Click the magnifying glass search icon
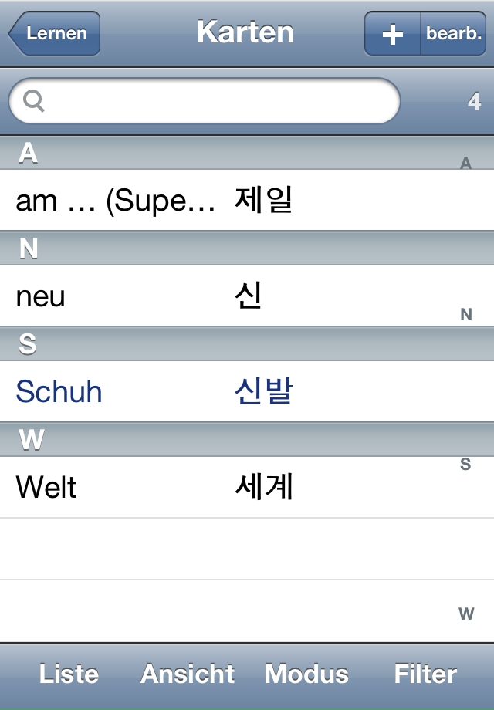494x710 pixels. tap(34, 101)
